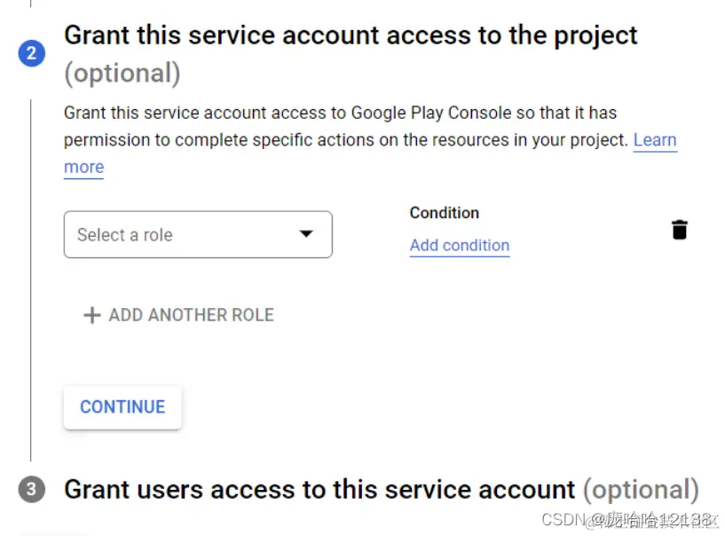Image resolution: width=725 pixels, height=536 pixels.
Task: Click the "Select a role" placeholder text
Action: click(124, 235)
